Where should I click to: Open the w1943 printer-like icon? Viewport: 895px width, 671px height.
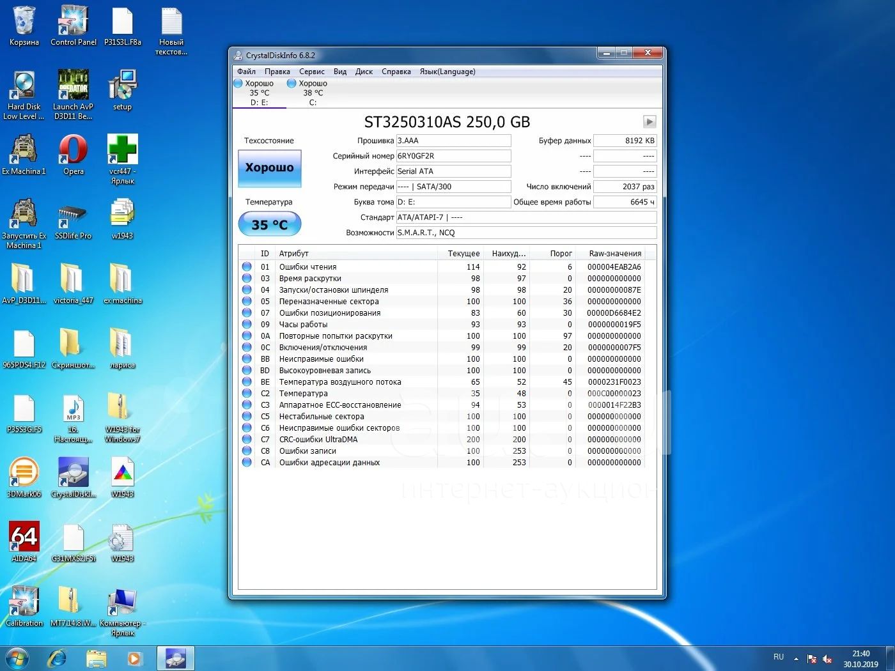click(x=122, y=219)
